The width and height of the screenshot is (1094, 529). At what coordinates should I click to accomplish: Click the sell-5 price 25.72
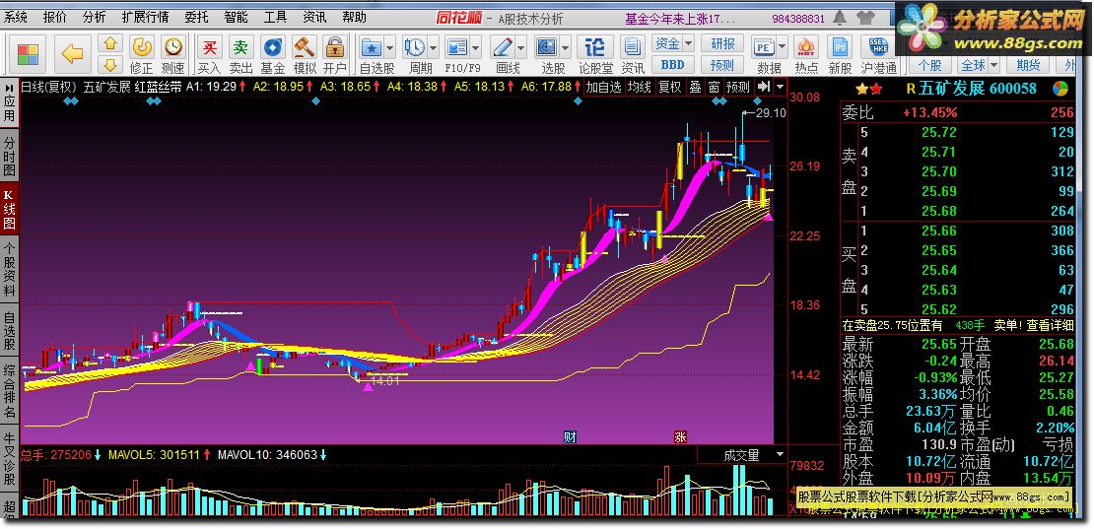pos(939,132)
